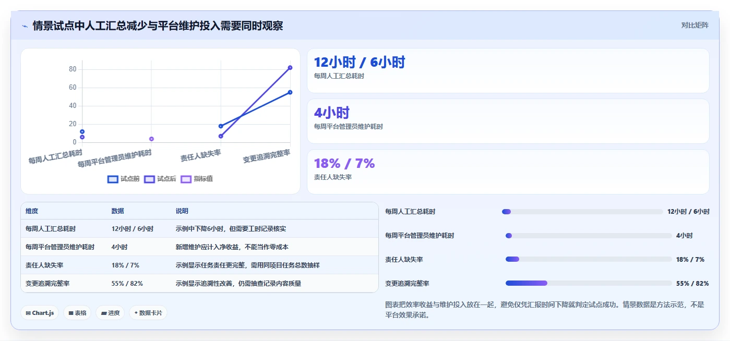
Task: Click the 变更追溯完整率 progress bar
Action: pyautogui.click(x=589, y=283)
